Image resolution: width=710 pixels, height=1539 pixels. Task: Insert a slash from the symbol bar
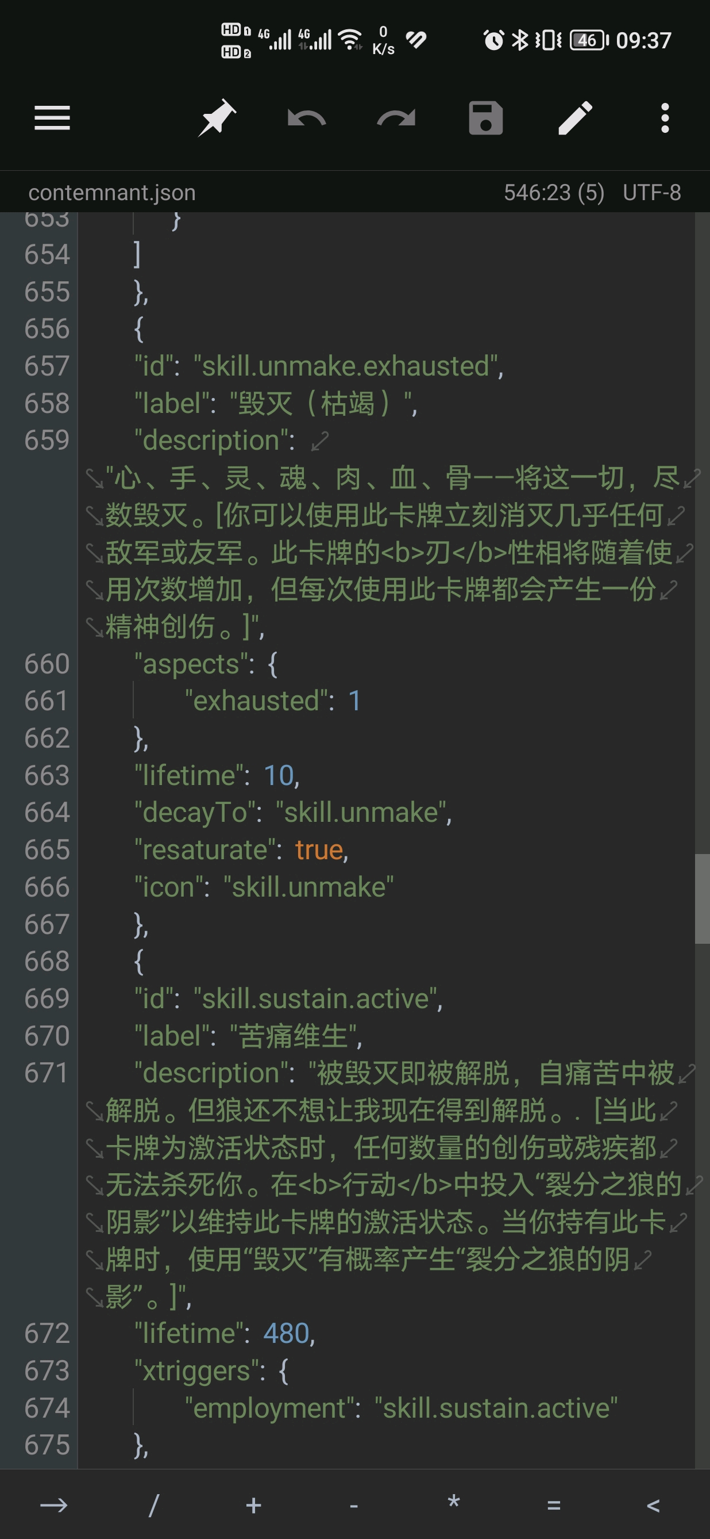pyautogui.click(x=154, y=1505)
